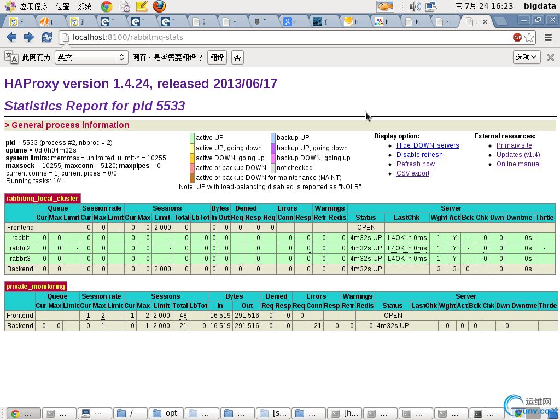Launch Firefox from the top panel
This screenshot has width=560, height=420.
click(x=159, y=7)
